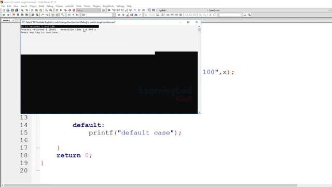Run the program with green arrow
The image size is (332, 187).
pyautogui.click(x=61, y=10)
